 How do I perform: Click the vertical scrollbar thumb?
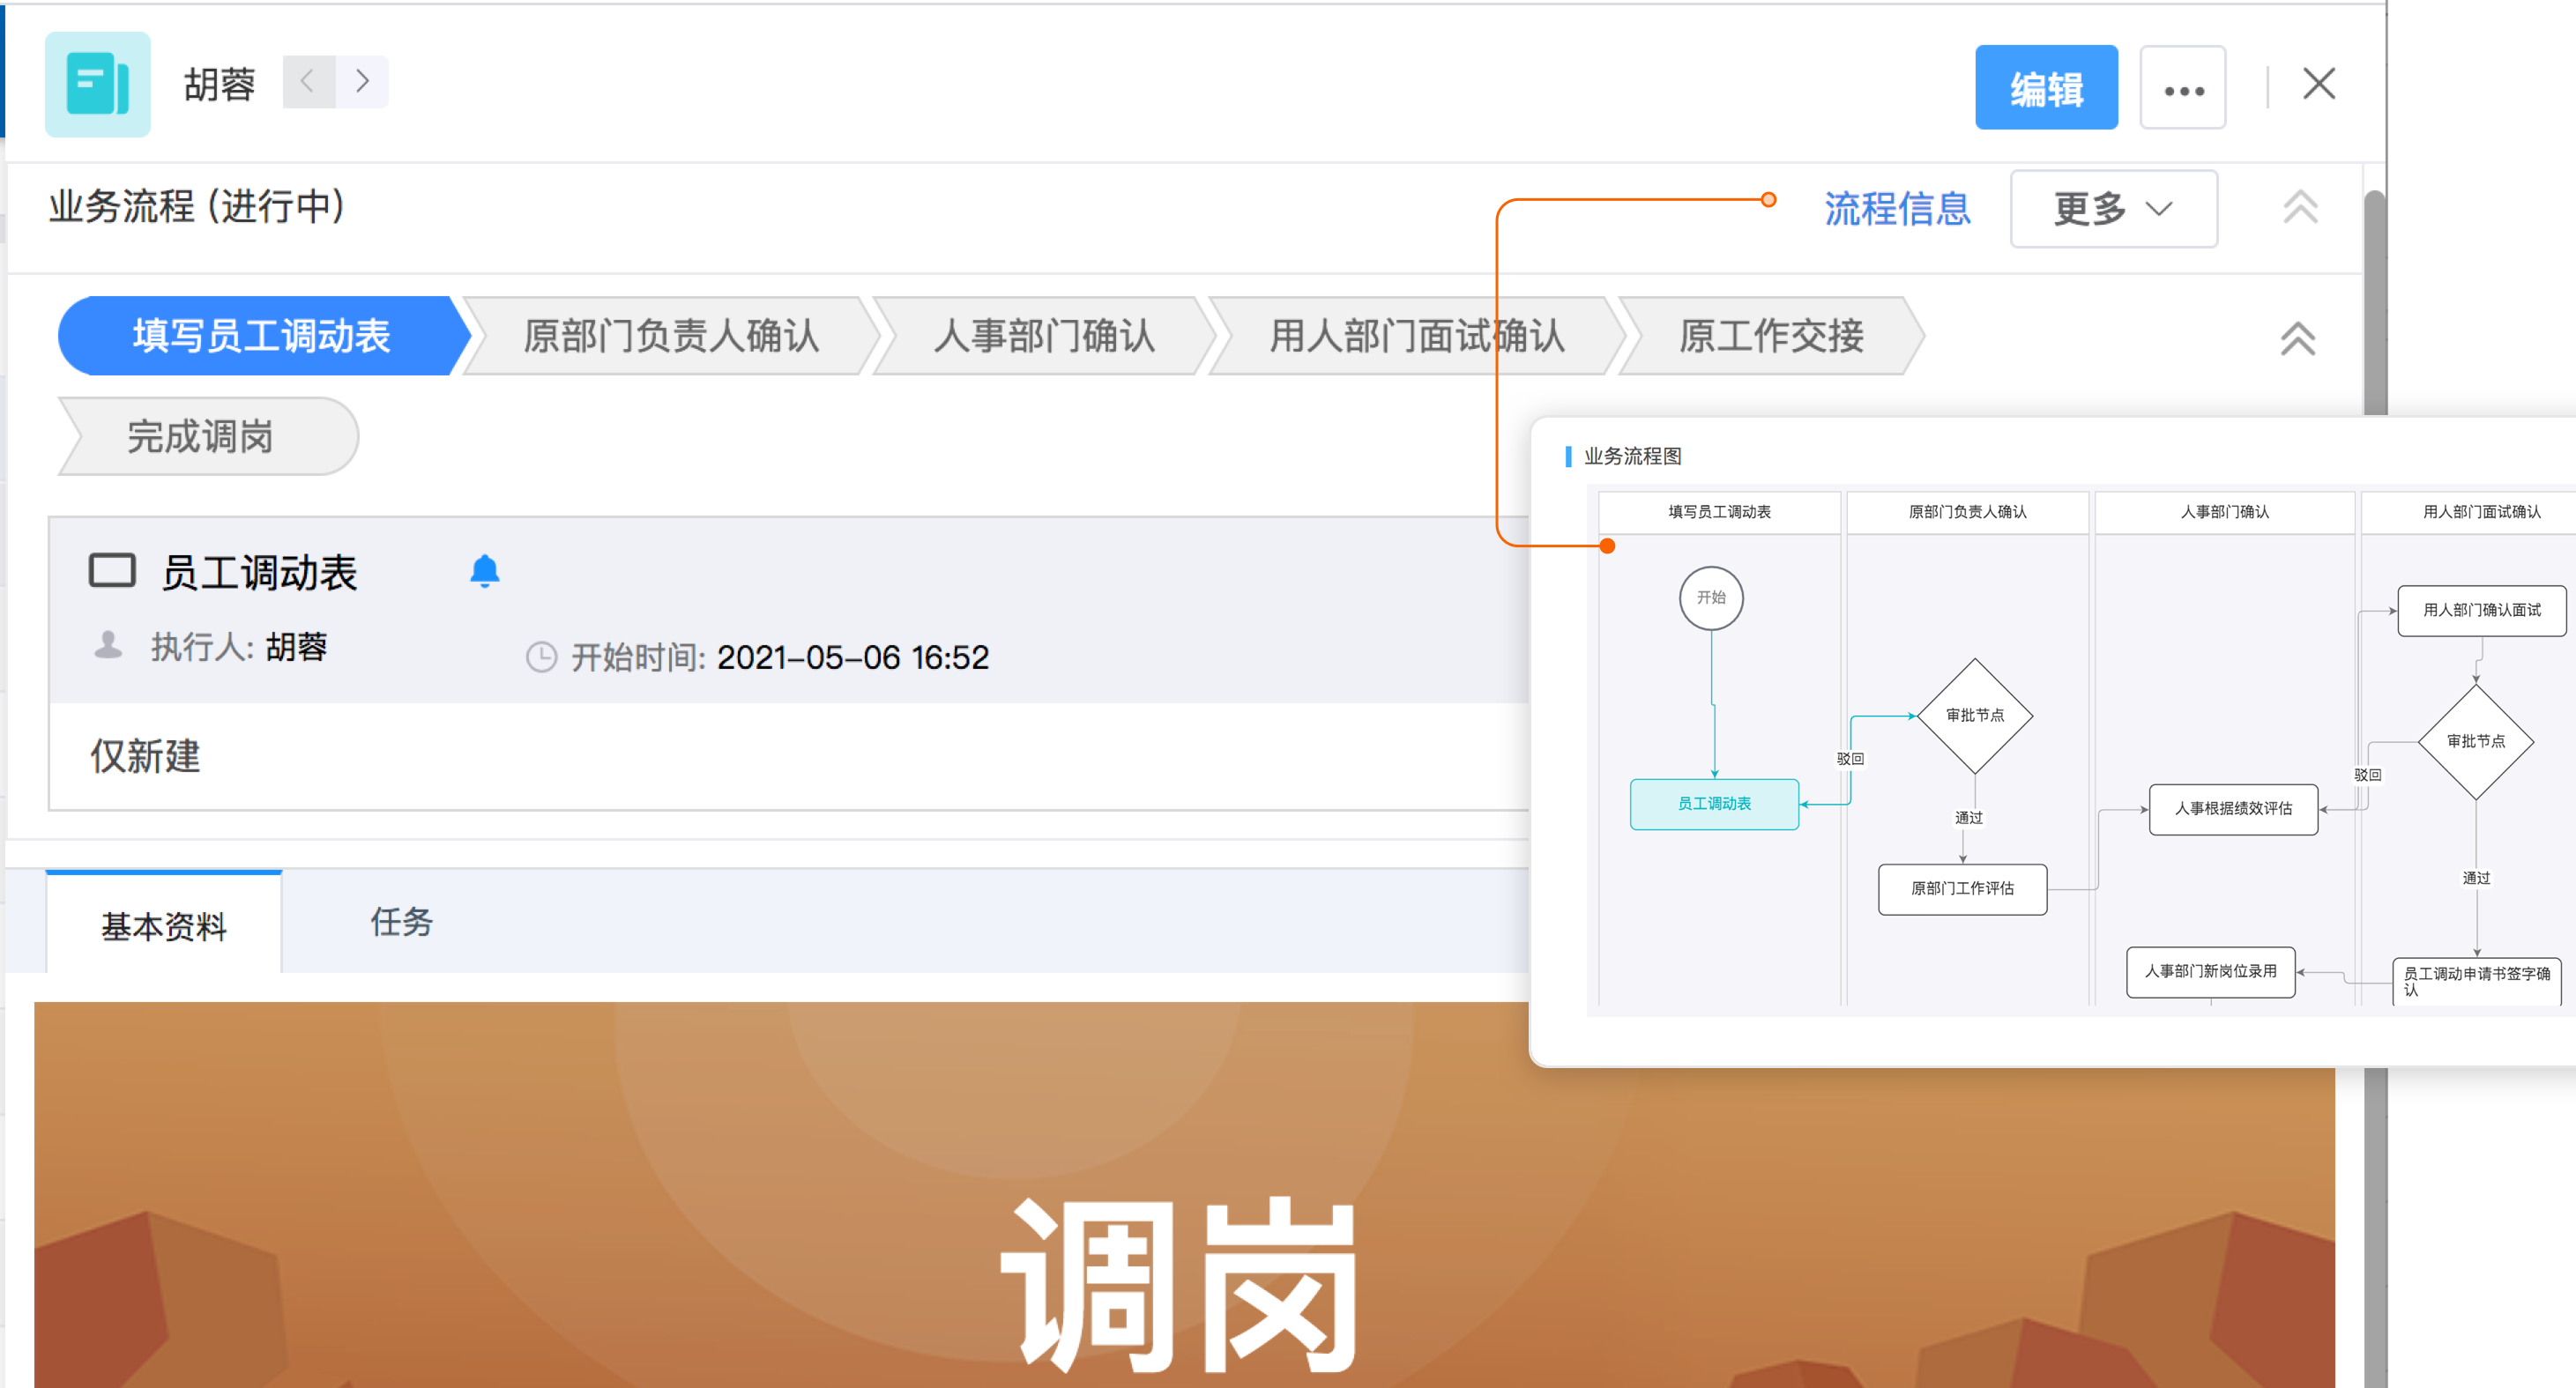pos(2374,301)
